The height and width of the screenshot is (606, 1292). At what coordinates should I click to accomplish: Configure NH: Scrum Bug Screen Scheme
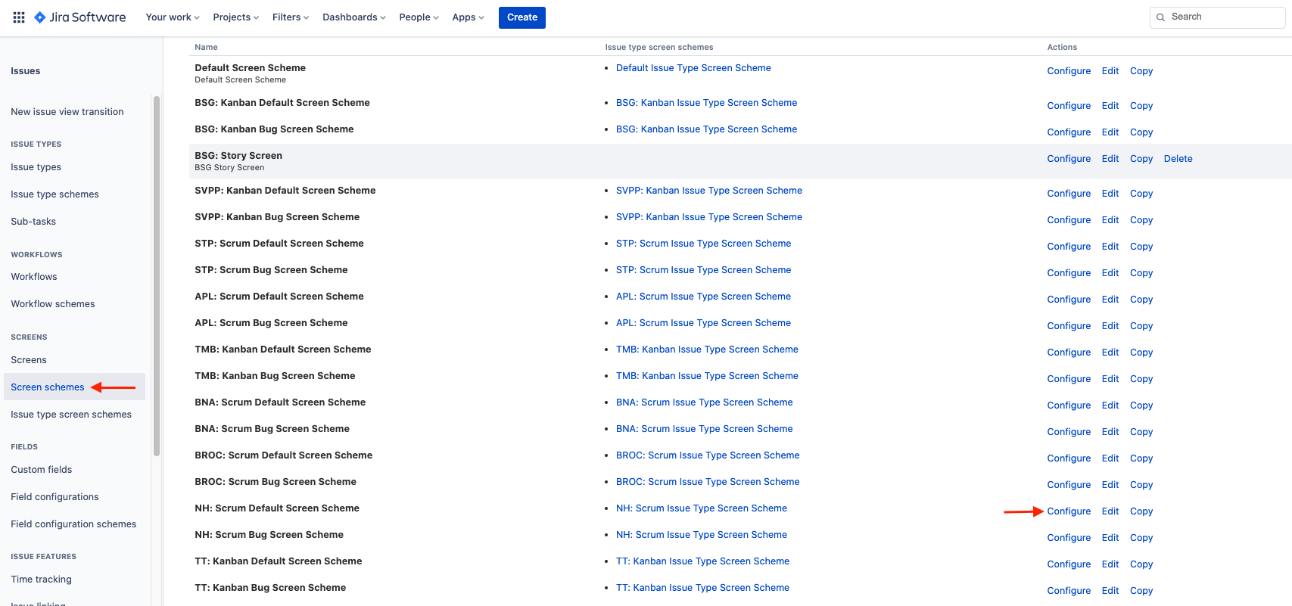tap(1069, 538)
